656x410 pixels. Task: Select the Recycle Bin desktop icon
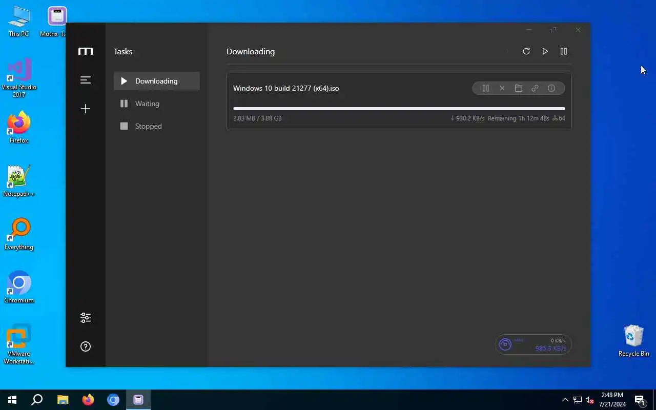[634, 340]
